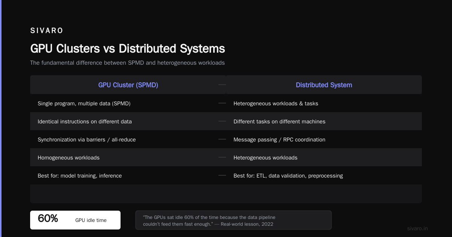Screen dimensions: 452x237
Task: Click the SPMD and heterogeneous workloads subtitle
Action: point(127,63)
